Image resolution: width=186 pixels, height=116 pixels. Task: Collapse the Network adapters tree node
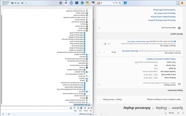(89, 54)
